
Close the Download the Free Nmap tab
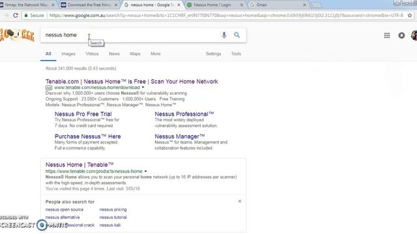click(116, 5)
